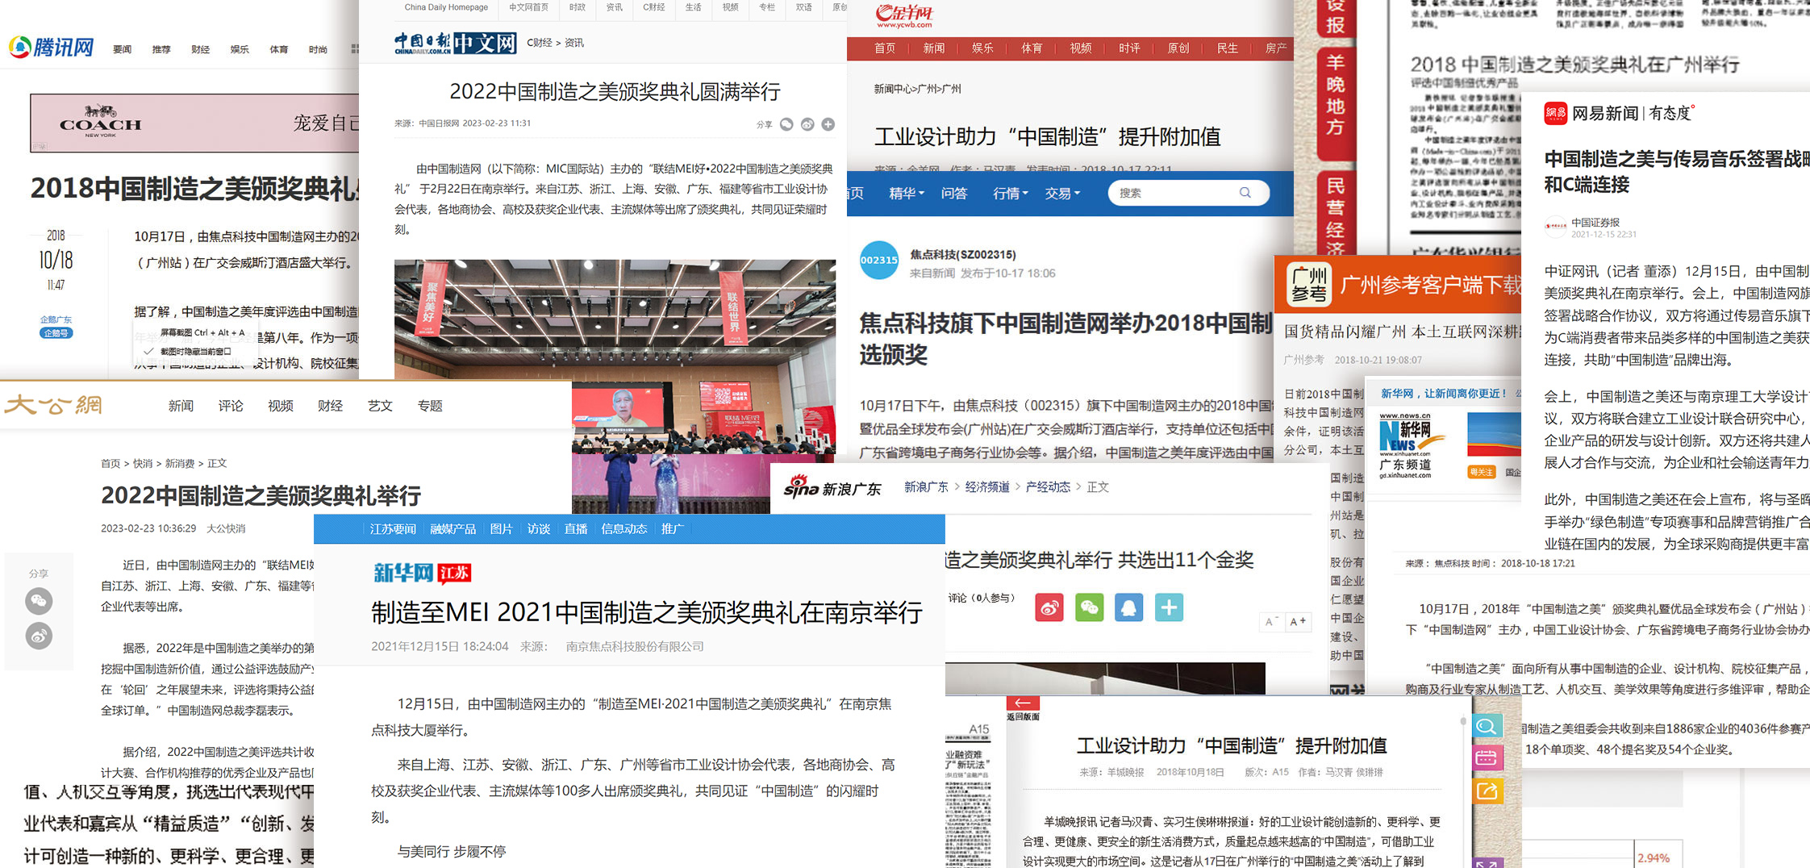Click the 经济频道 breadcrumb link
Screen dimensions: 1810x868
tap(986, 487)
